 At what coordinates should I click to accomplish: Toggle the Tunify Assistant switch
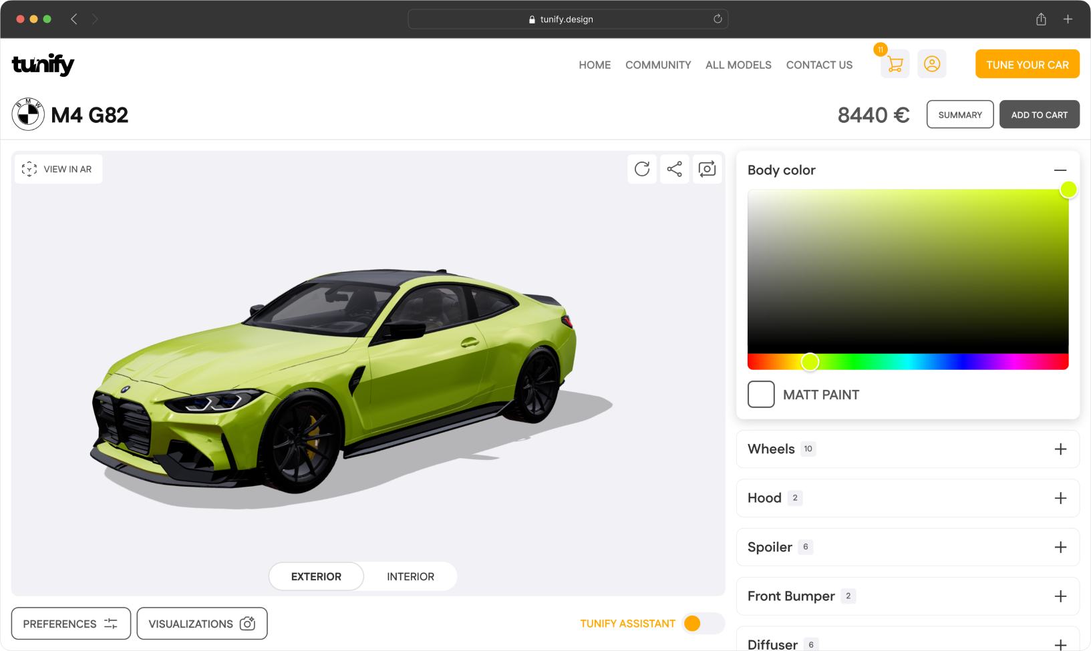[x=703, y=624]
